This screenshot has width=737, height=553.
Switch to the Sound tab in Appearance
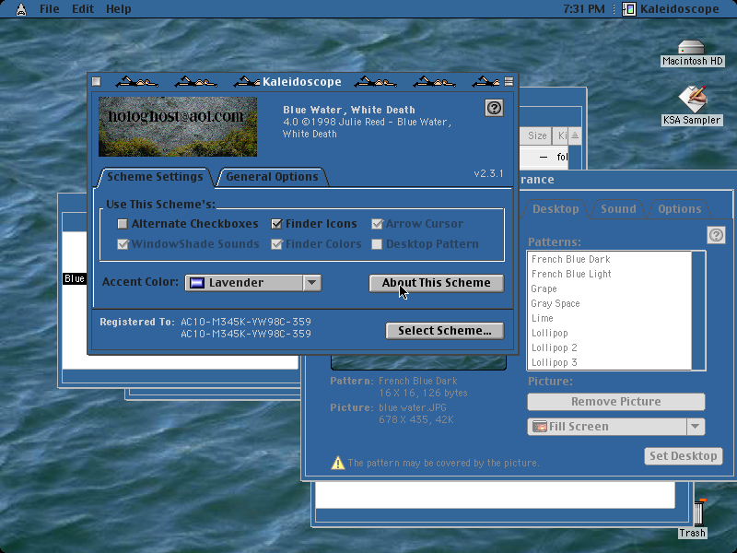[618, 209]
